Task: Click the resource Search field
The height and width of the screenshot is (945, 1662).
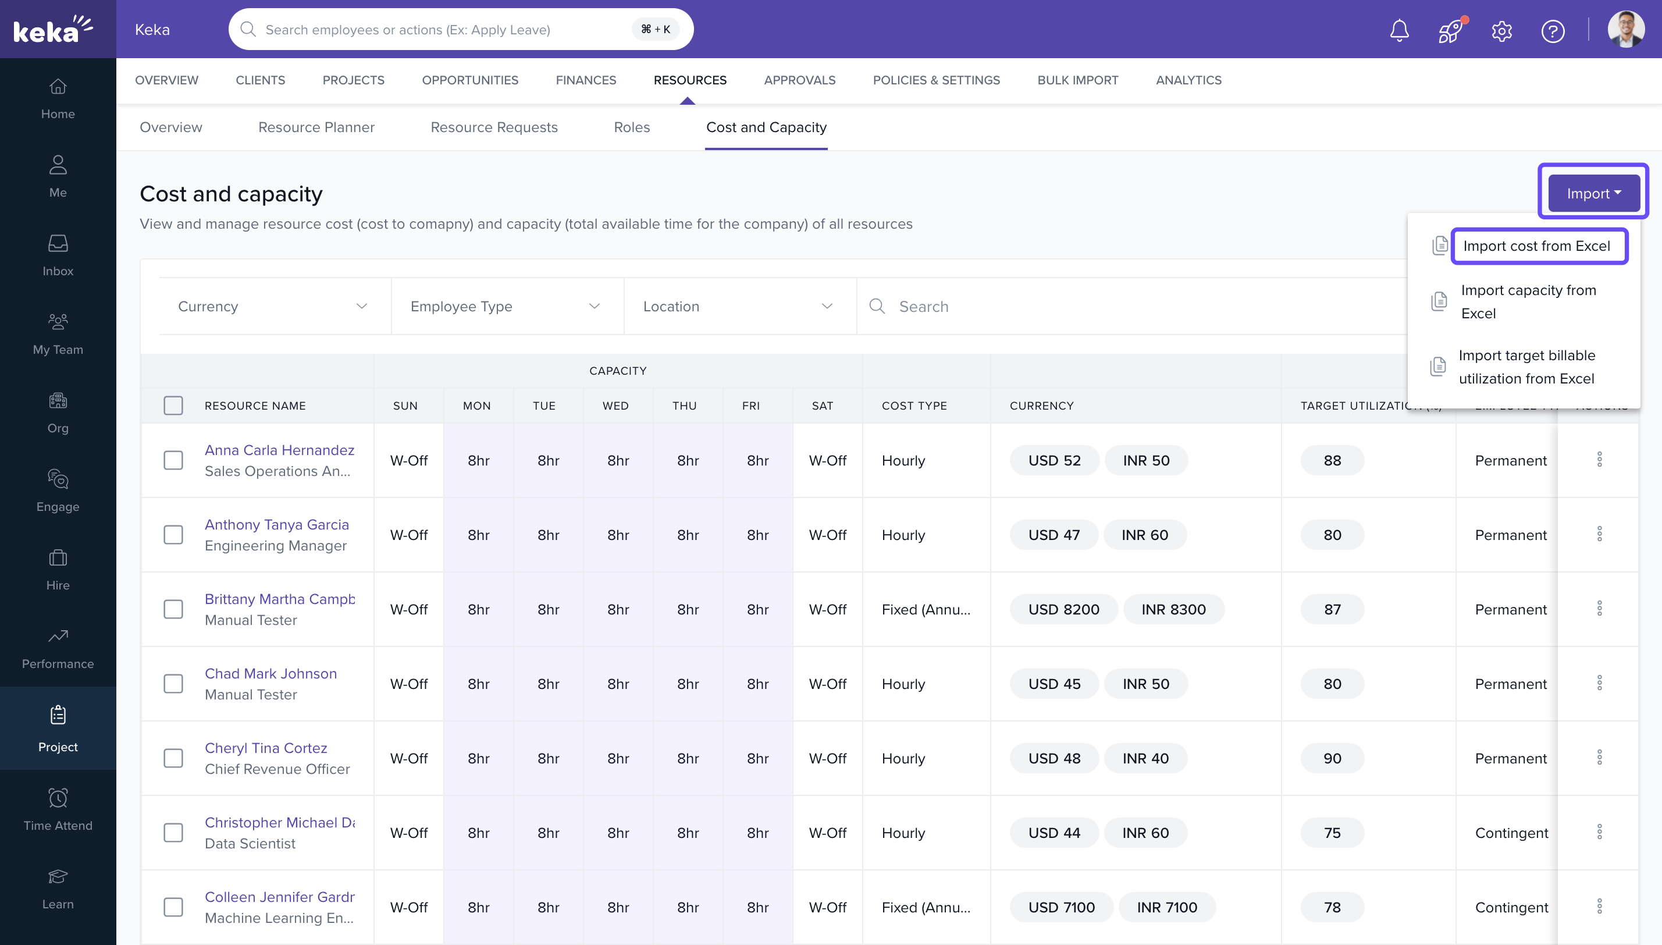Action: click(x=1129, y=306)
